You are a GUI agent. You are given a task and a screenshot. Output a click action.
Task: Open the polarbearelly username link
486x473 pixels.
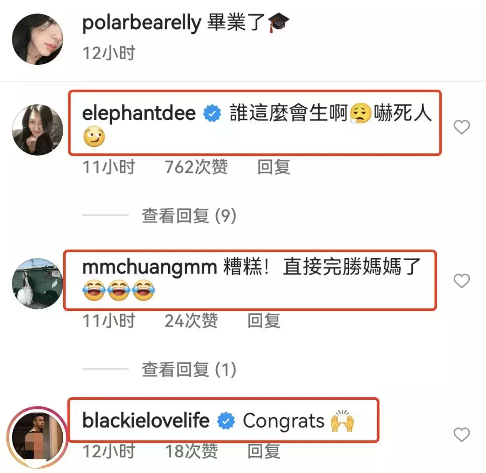click(142, 23)
